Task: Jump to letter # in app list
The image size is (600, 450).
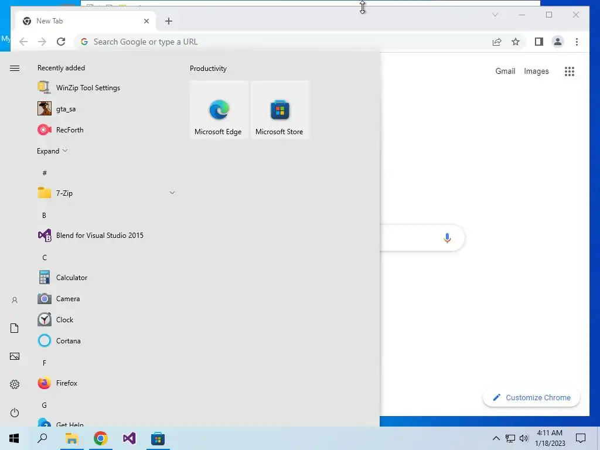Action: pos(45,173)
